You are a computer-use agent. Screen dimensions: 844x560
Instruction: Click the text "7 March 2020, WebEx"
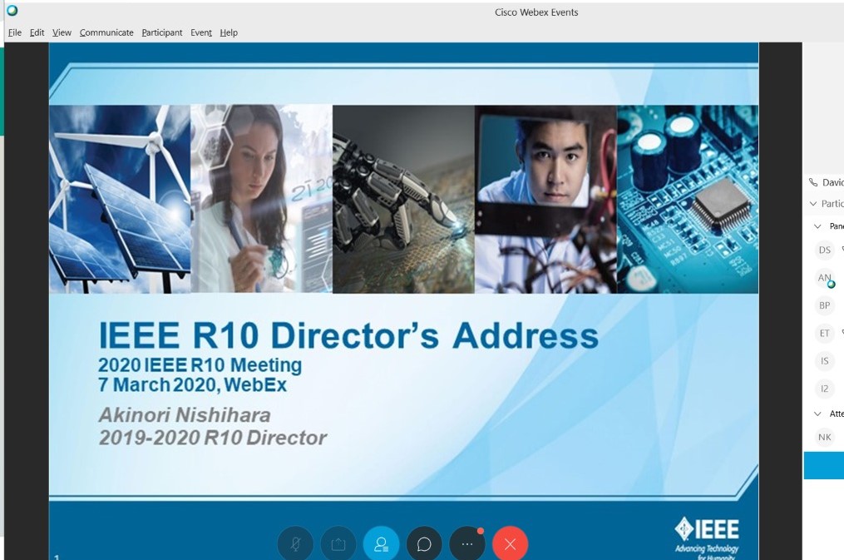[x=192, y=385]
